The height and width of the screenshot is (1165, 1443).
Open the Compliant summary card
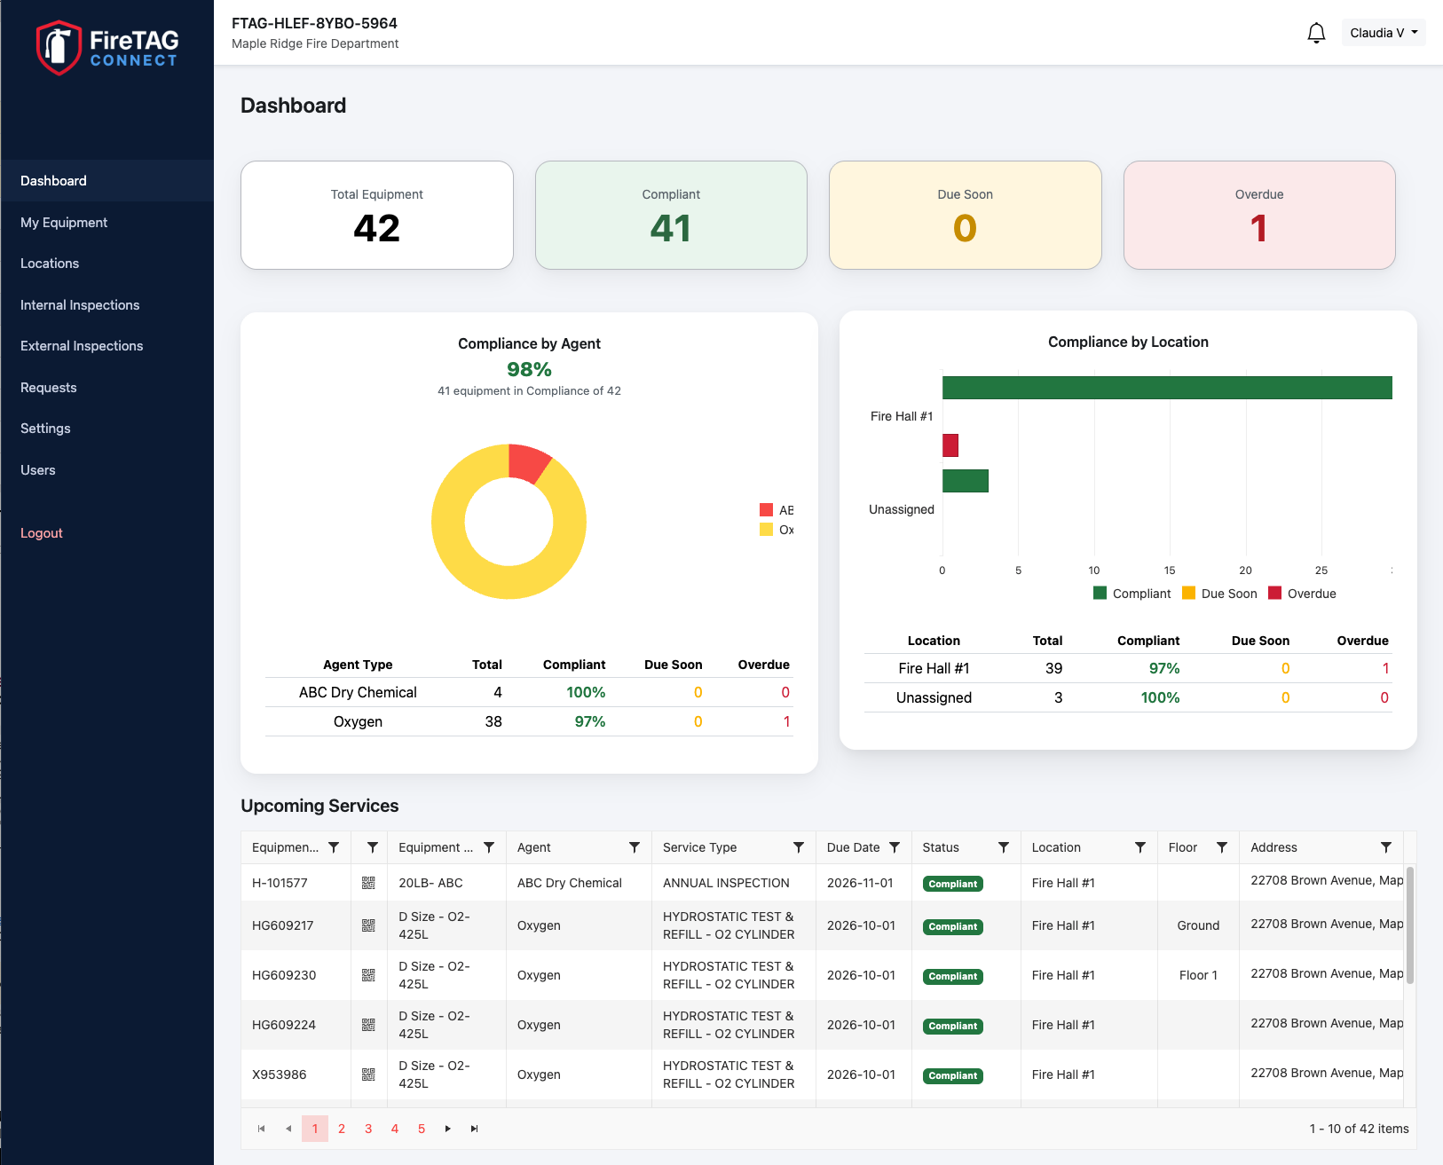[671, 215]
